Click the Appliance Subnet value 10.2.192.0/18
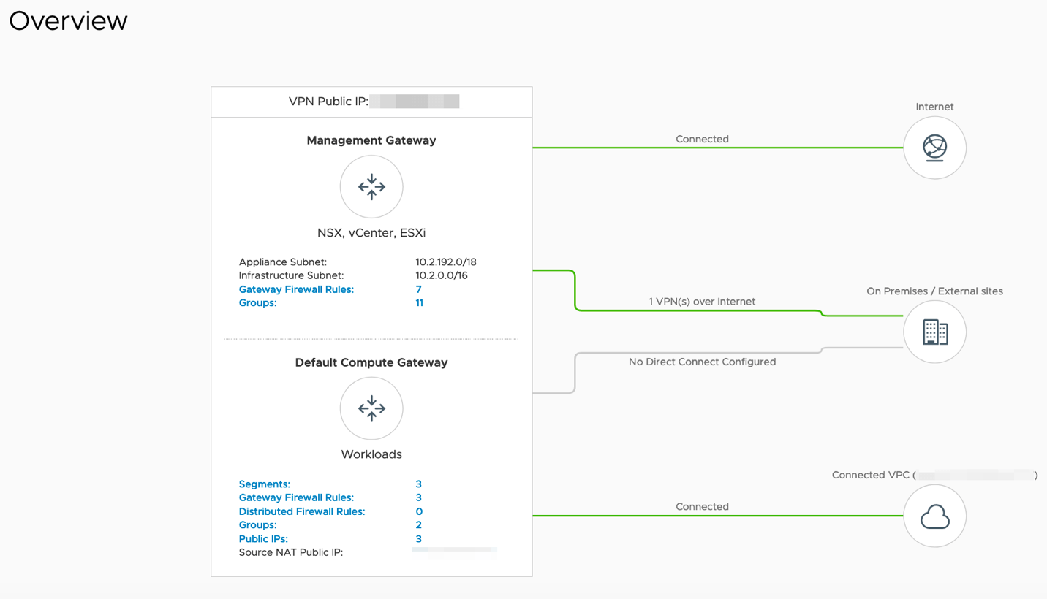The image size is (1047, 599). click(x=446, y=262)
